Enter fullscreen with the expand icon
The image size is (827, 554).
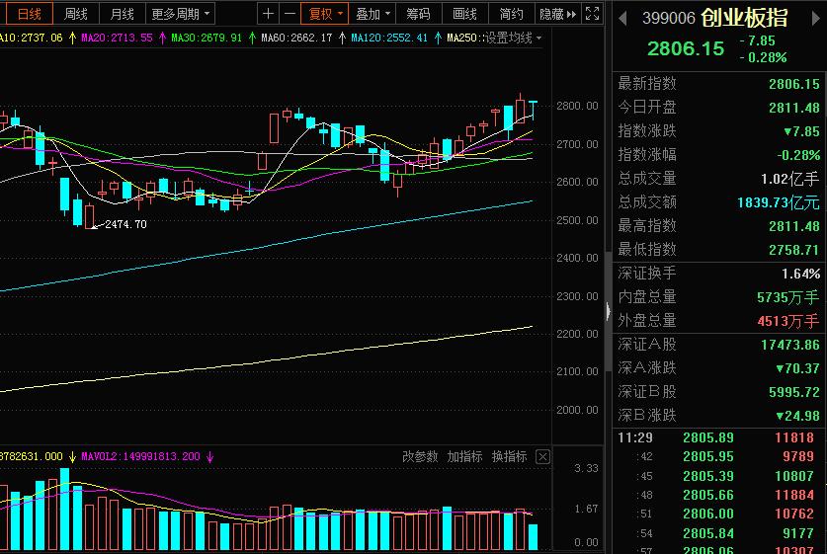592,14
